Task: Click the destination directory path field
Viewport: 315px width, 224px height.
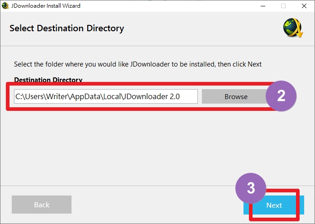Action: (106, 97)
